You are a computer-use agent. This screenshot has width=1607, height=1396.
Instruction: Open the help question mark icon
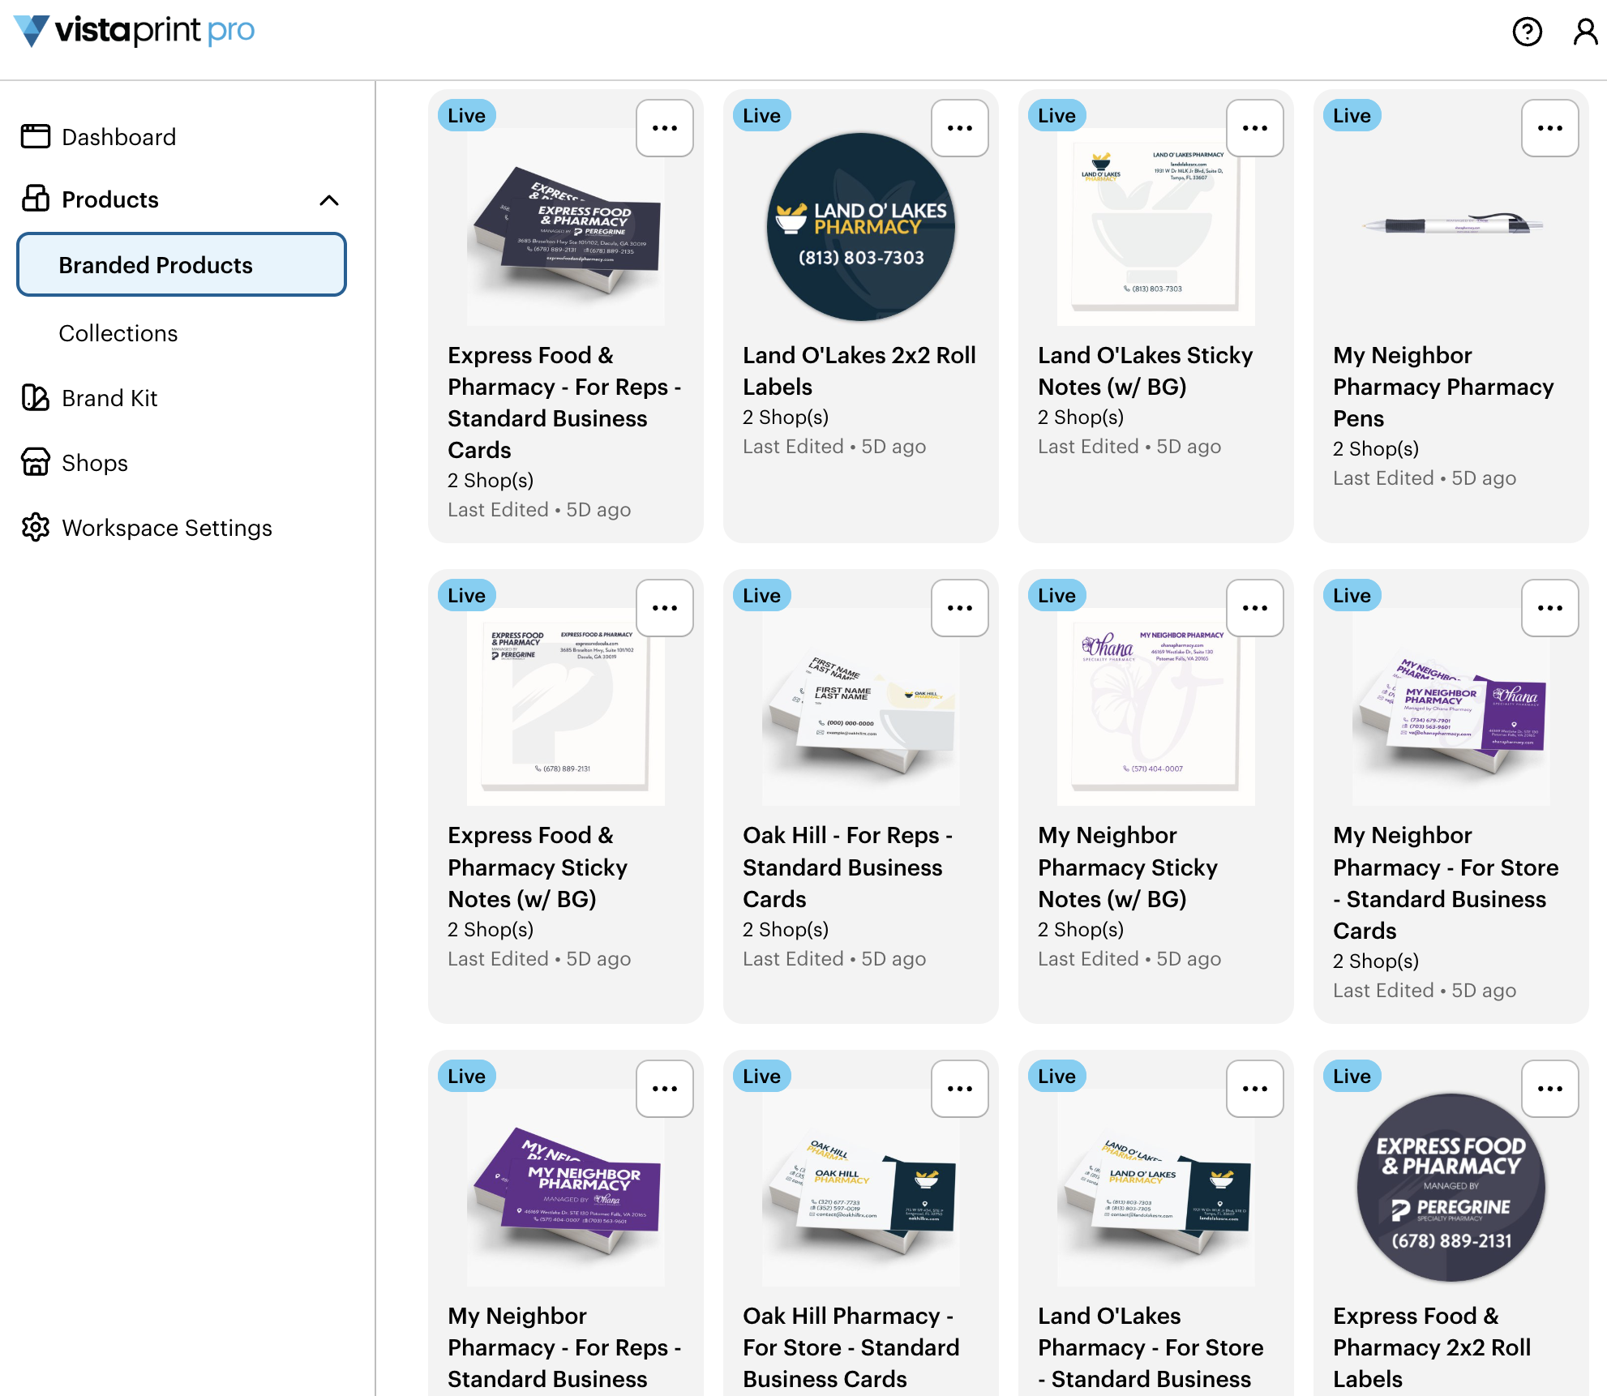(1527, 32)
